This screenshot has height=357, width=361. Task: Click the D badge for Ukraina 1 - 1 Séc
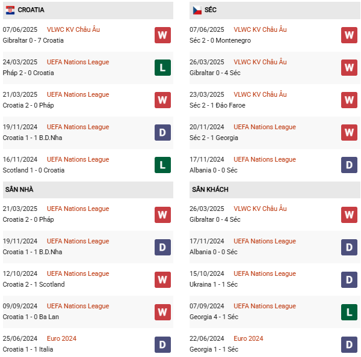pos(349,279)
